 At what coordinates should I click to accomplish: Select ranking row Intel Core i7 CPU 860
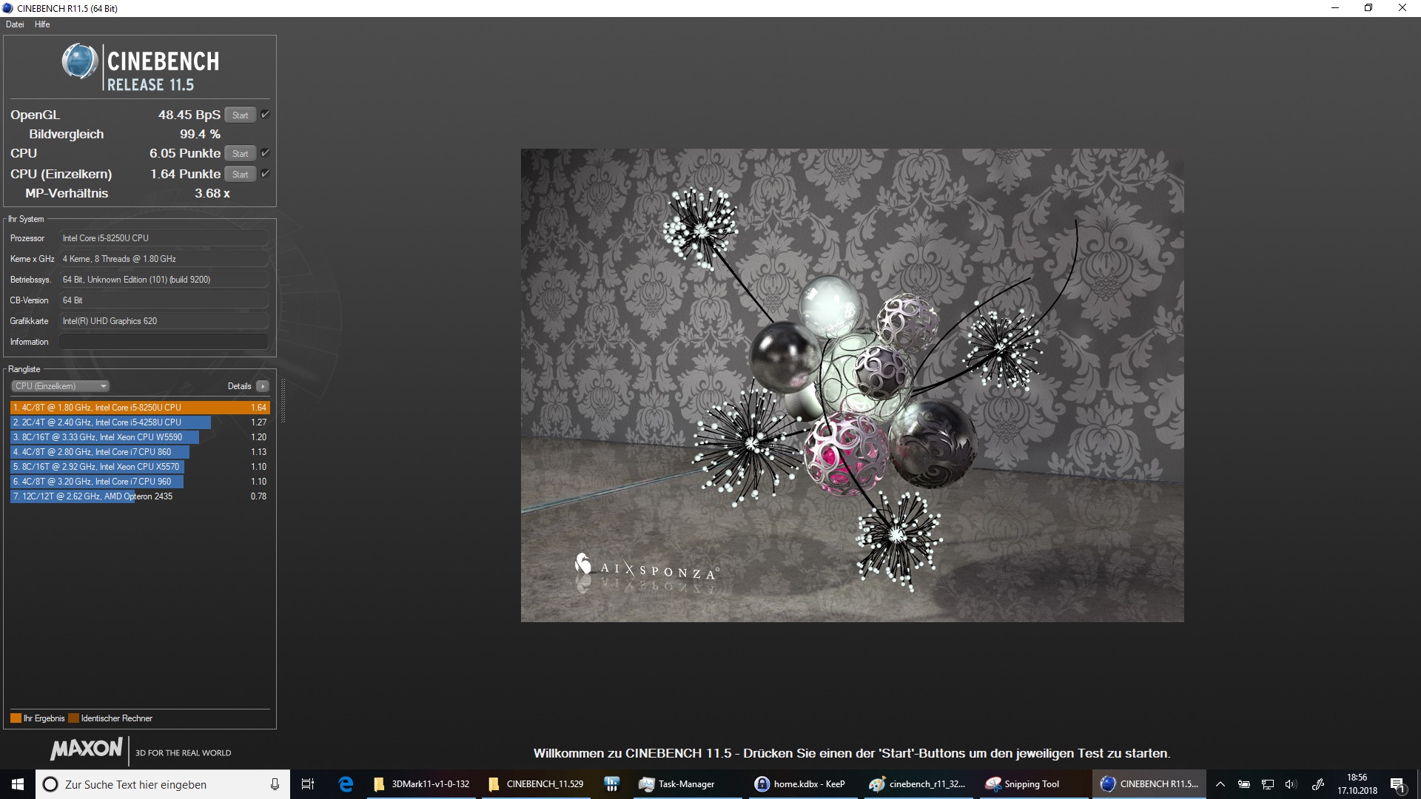(x=140, y=452)
